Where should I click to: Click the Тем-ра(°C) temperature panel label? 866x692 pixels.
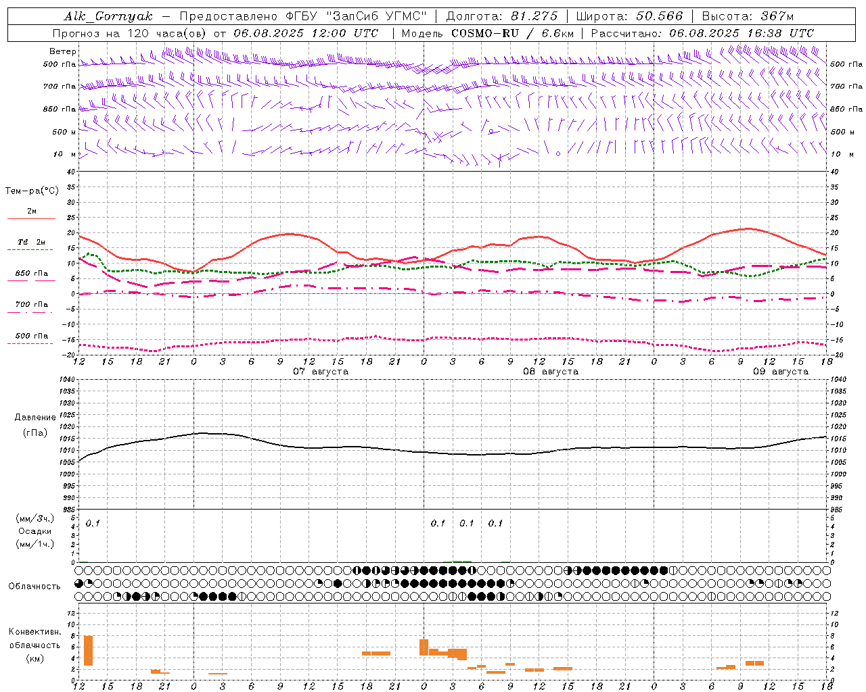[32, 191]
